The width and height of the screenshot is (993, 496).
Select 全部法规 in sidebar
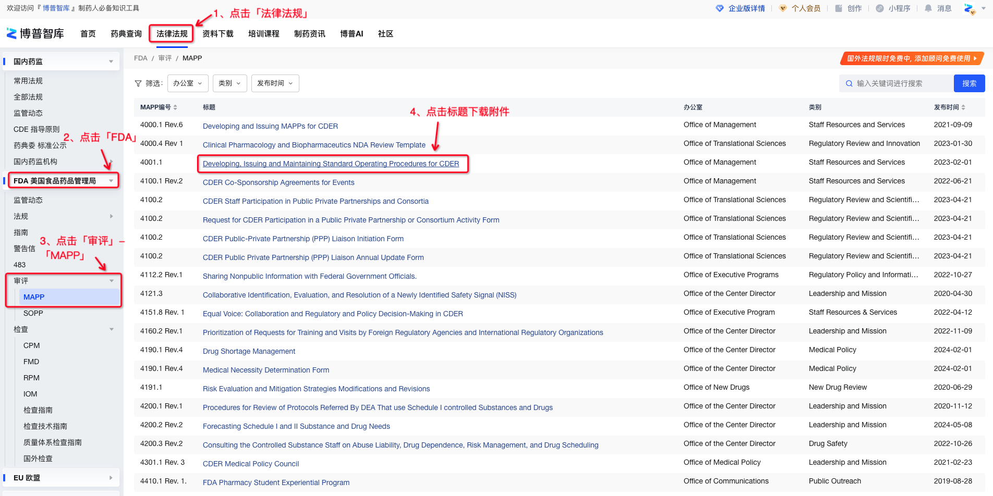click(x=28, y=97)
